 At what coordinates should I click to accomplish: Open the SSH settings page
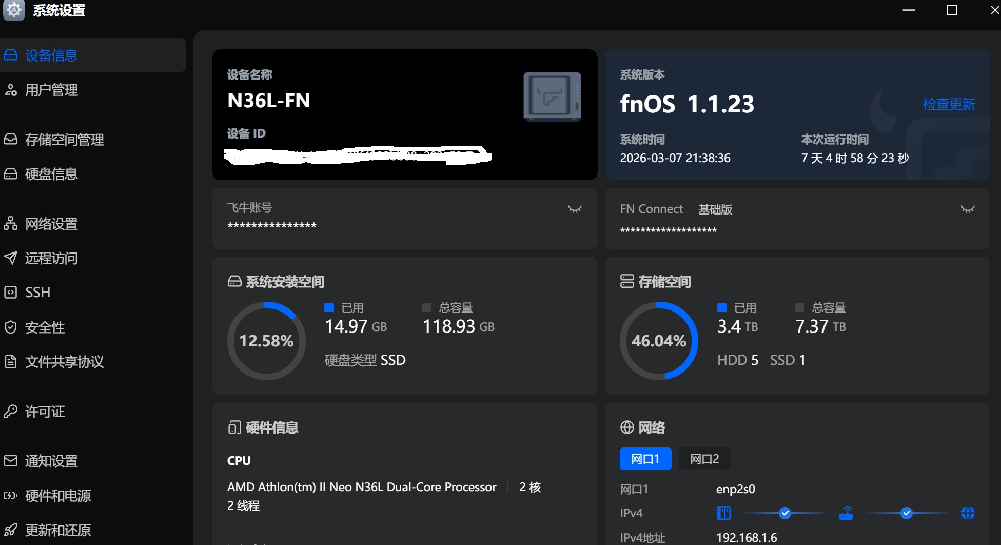coord(37,292)
